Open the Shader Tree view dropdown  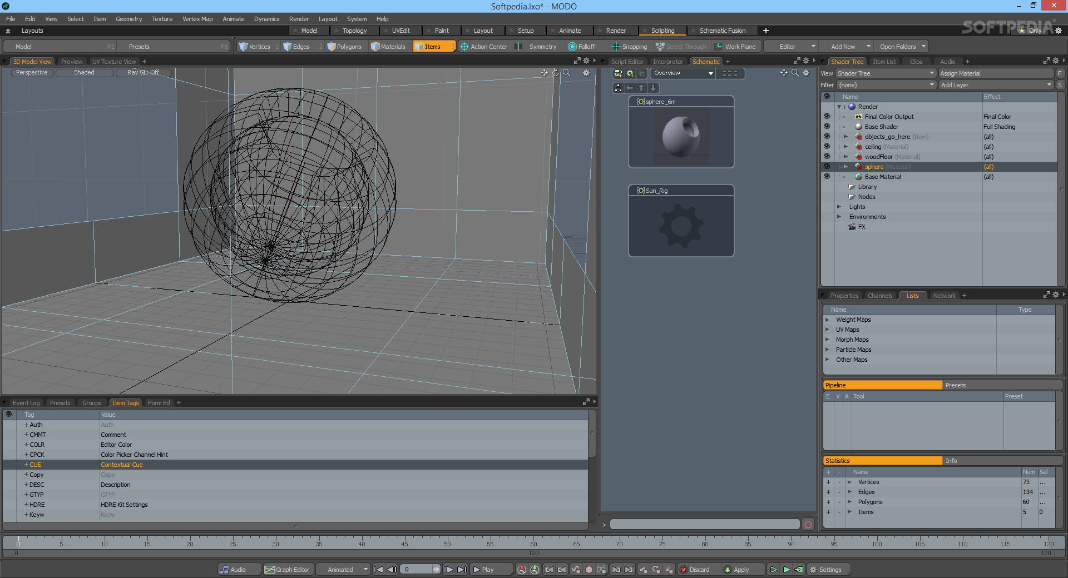(886, 73)
